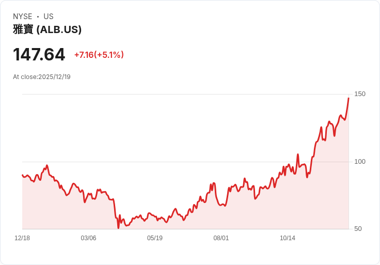Image resolution: width=380 pixels, height=265 pixels.
Task: Click the 150 y-axis label
Action: (360, 94)
